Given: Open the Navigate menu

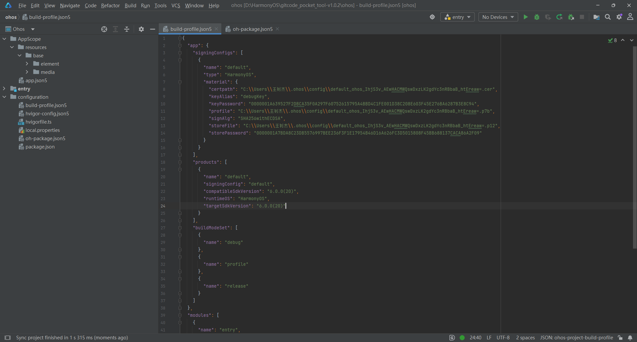Looking at the screenshot, I should 70,5.
